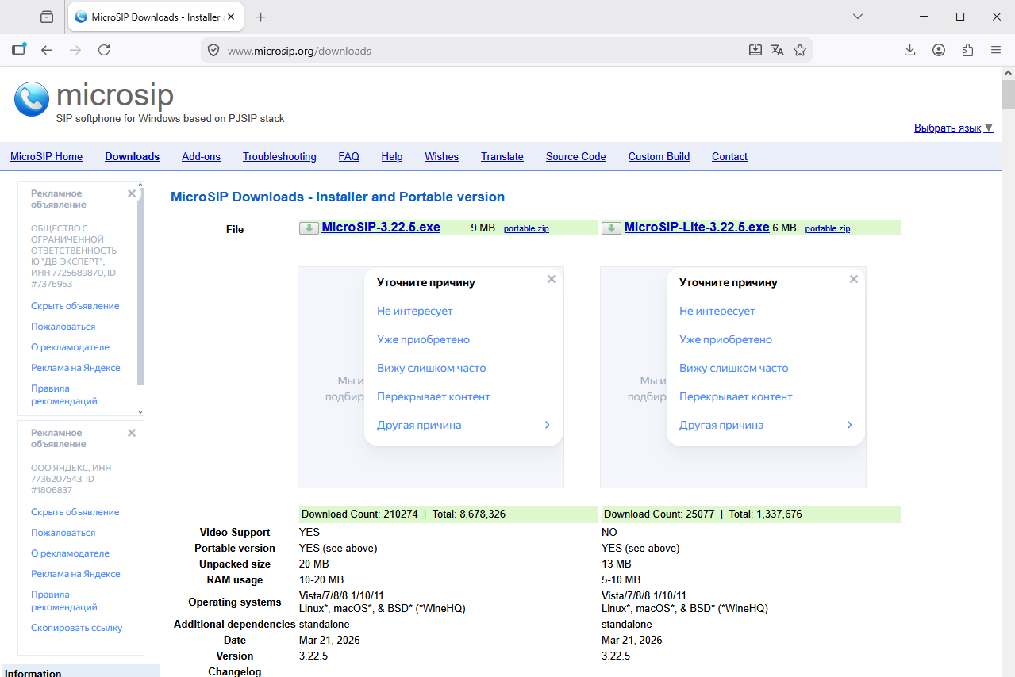Click 'Download Count: 210274' text

[x=359, y=514]
